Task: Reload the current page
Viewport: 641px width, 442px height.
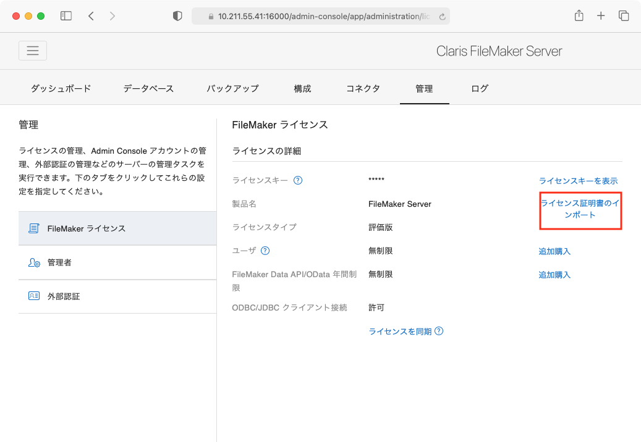Action: tap(442, 16)
